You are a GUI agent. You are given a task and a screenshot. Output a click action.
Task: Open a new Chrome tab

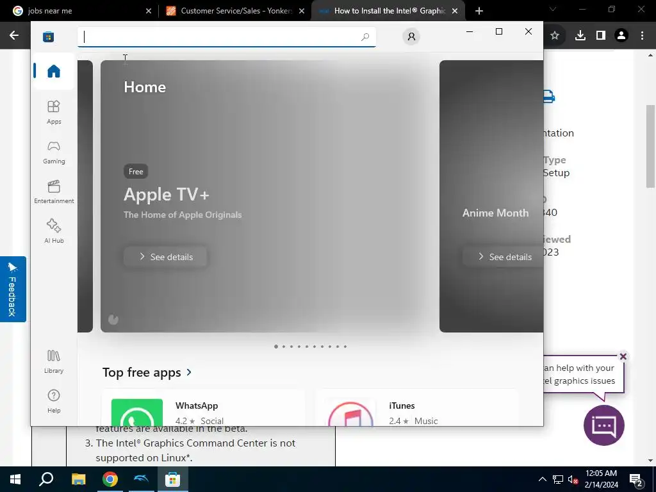(479, 11)
